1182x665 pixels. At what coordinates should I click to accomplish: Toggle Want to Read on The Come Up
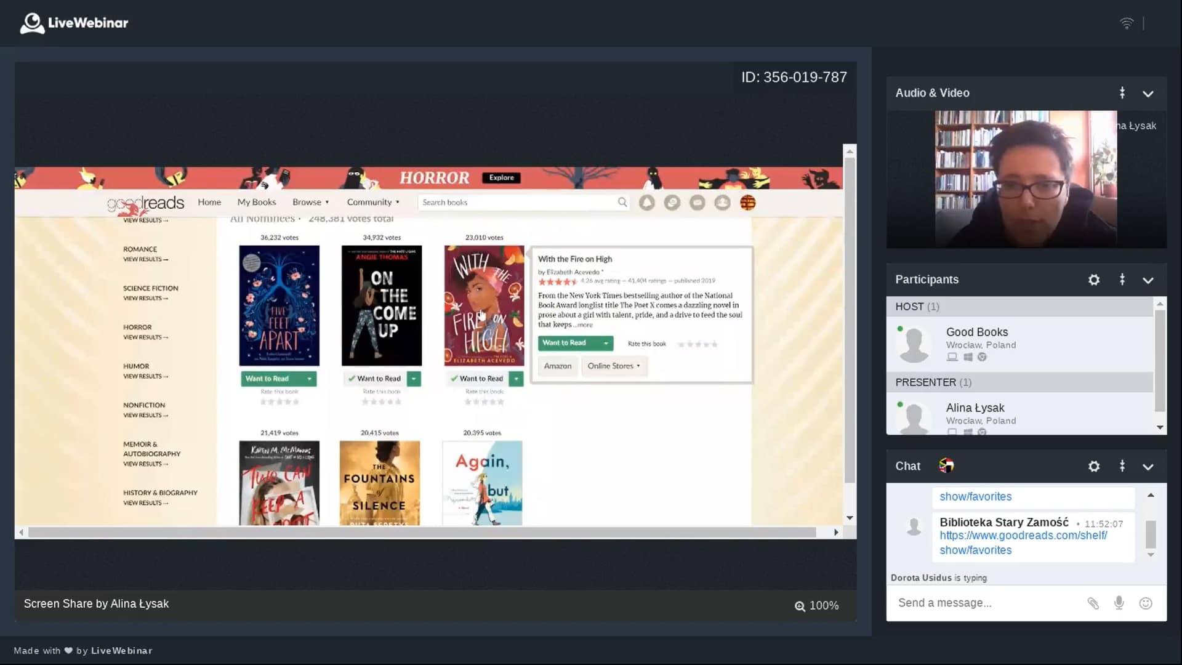(x=374, y=379)
